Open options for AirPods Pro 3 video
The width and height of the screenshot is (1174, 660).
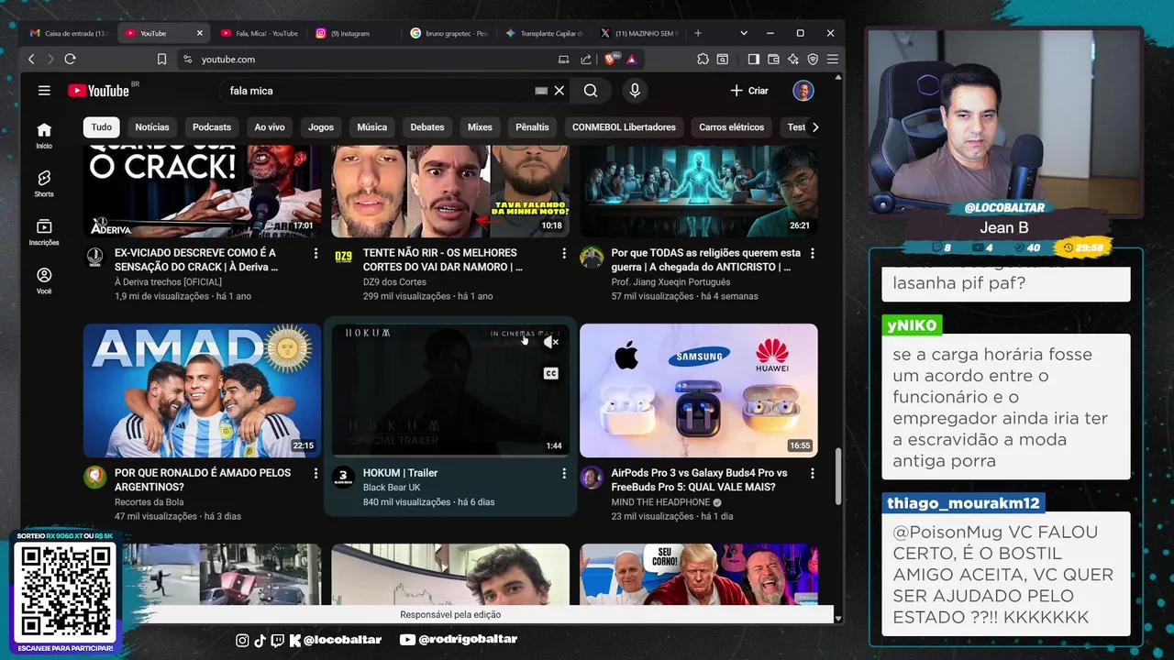coord(812,473)
